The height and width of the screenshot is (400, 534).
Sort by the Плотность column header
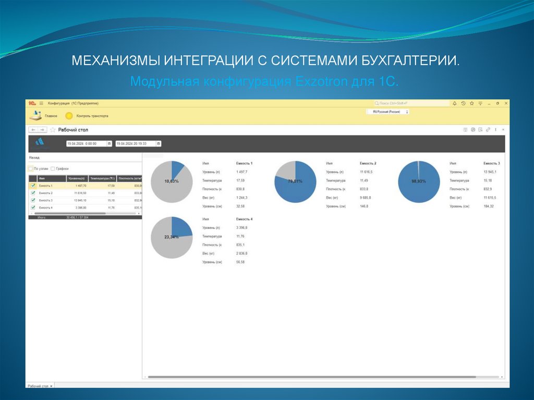(129, 178)
